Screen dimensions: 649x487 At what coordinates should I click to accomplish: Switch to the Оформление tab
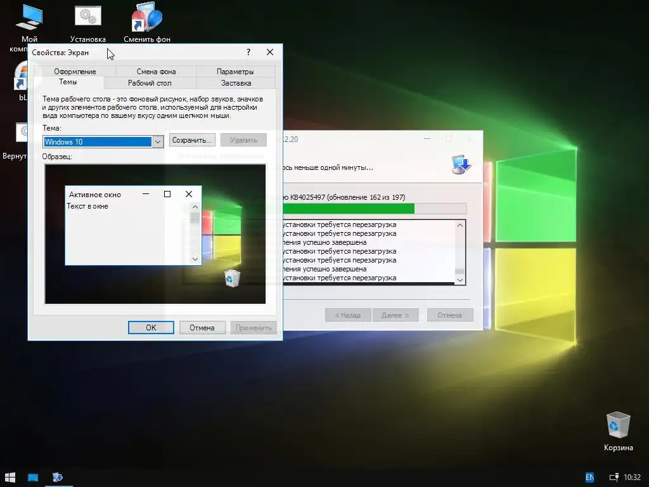point(75,71)
